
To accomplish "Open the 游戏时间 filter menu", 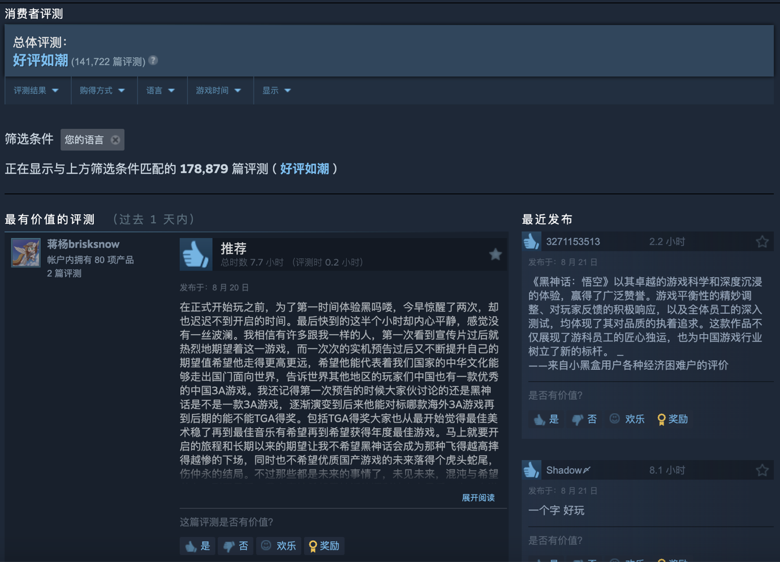I will [218, 90].
